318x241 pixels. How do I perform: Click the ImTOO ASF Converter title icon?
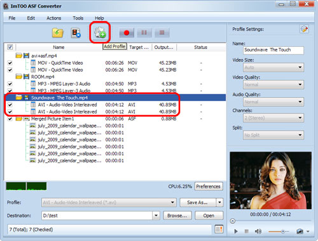coord(6,6)
